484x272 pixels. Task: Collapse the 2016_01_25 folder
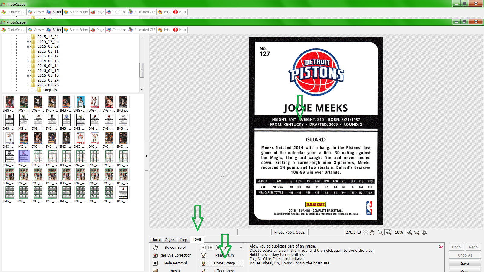tap(28, 85)
